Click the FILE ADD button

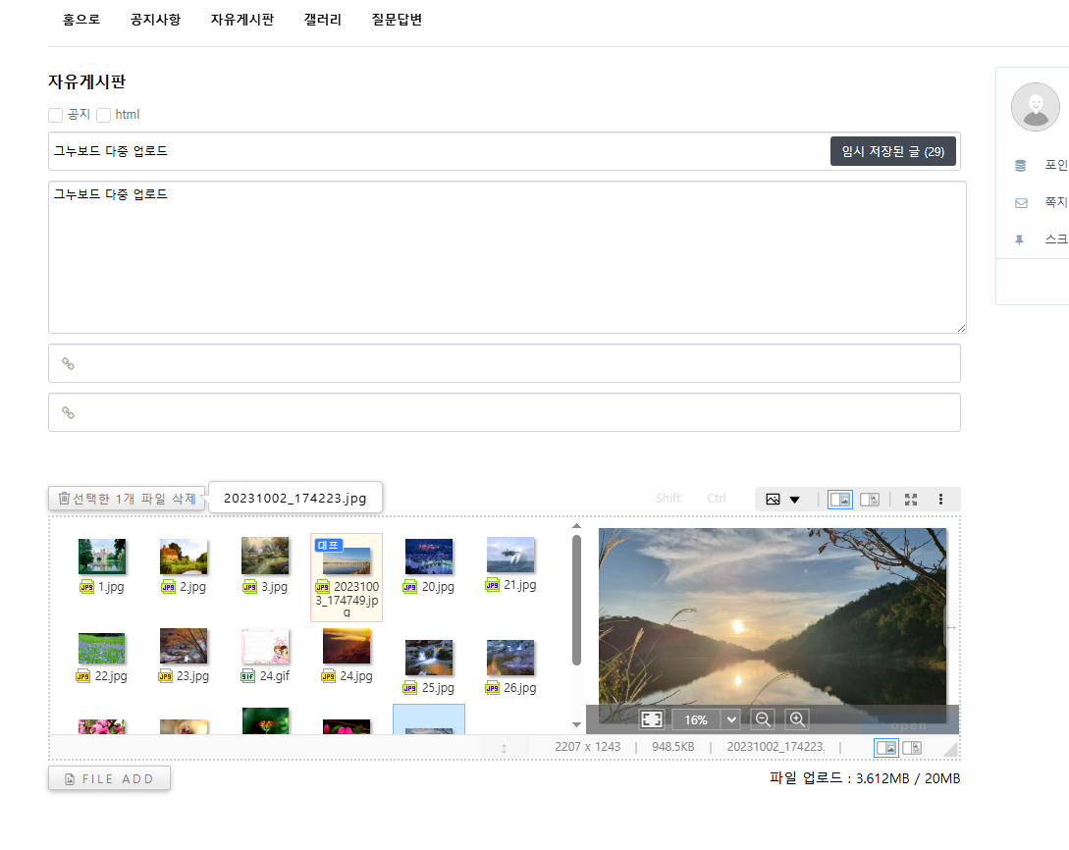click(109, 778)
